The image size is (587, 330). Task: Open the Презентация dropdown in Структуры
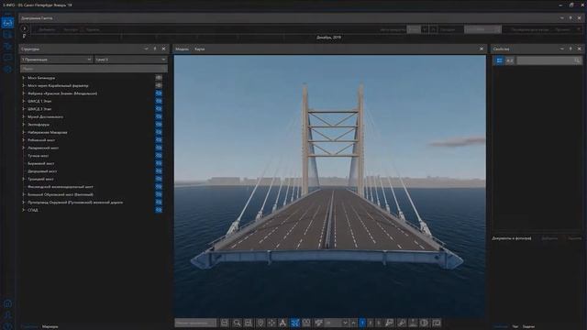[56, 60]
